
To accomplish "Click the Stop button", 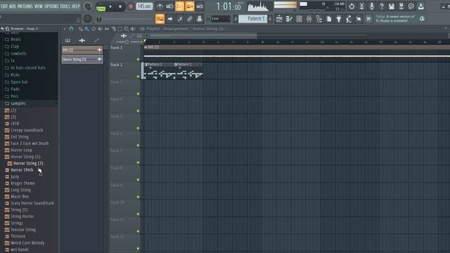I will coord(120,6).
